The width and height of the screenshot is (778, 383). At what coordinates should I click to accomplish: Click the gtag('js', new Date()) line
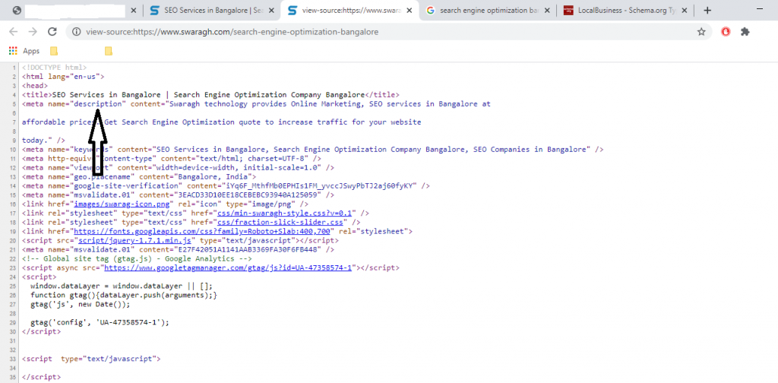click(x=80, y=304)
